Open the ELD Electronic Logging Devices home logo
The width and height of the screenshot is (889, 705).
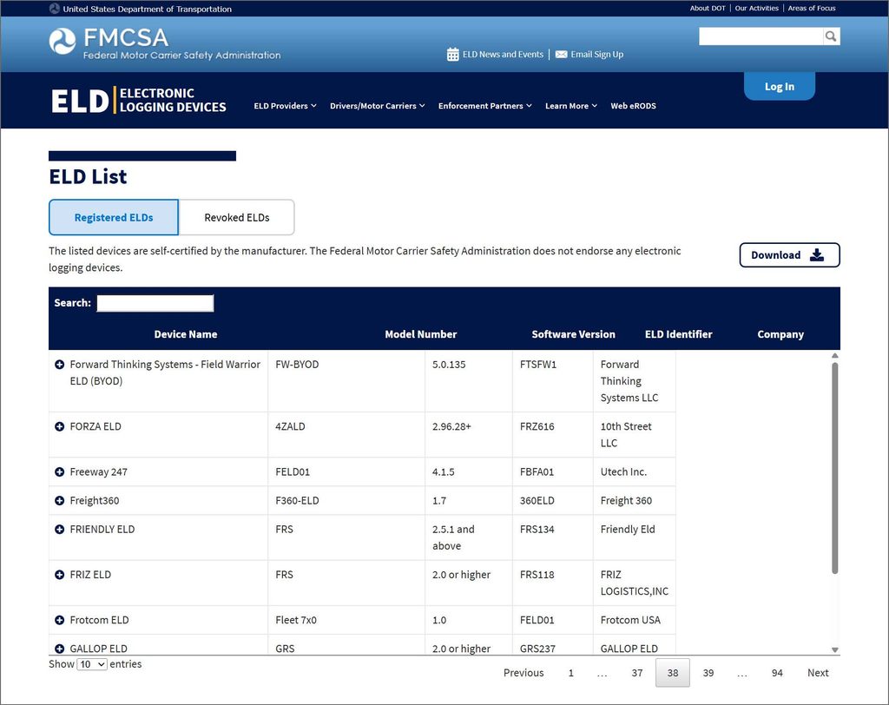point(139,101)
